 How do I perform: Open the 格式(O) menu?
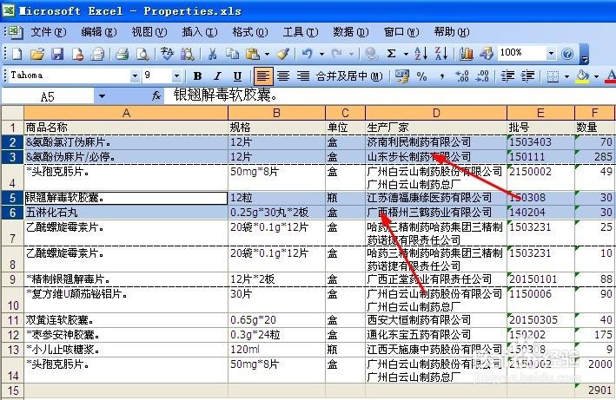coord(250,32)
